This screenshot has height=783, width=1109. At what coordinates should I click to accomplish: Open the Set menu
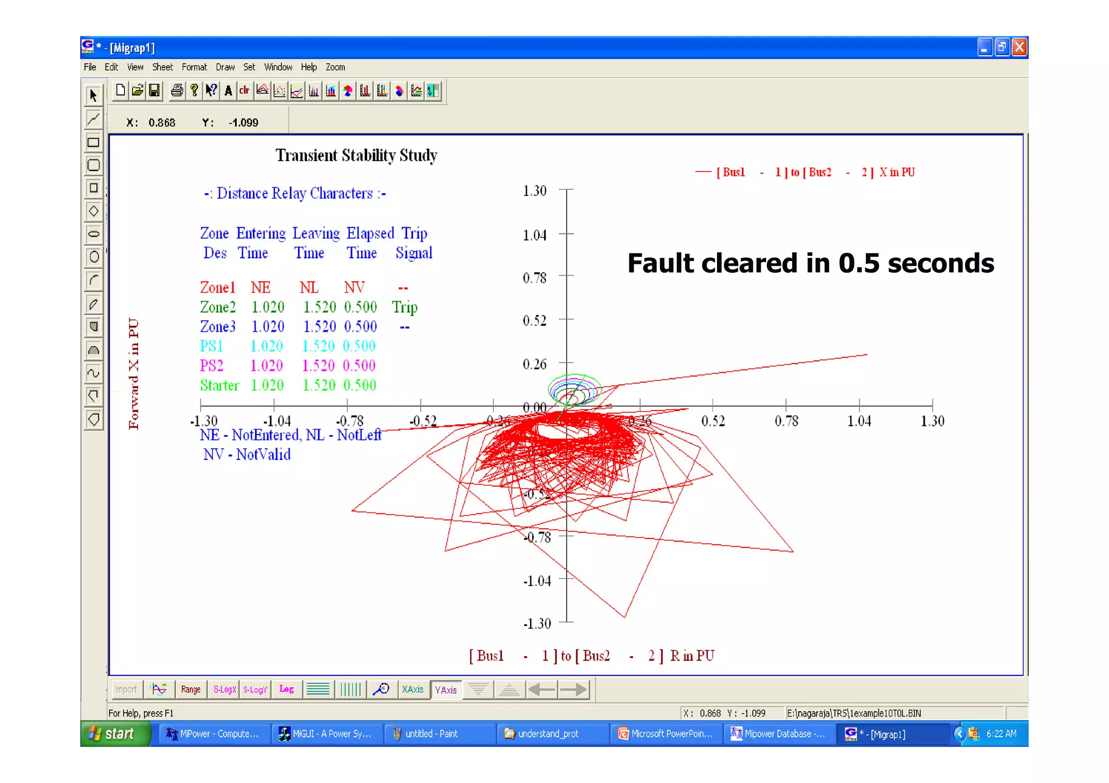[x=249, y=67]
